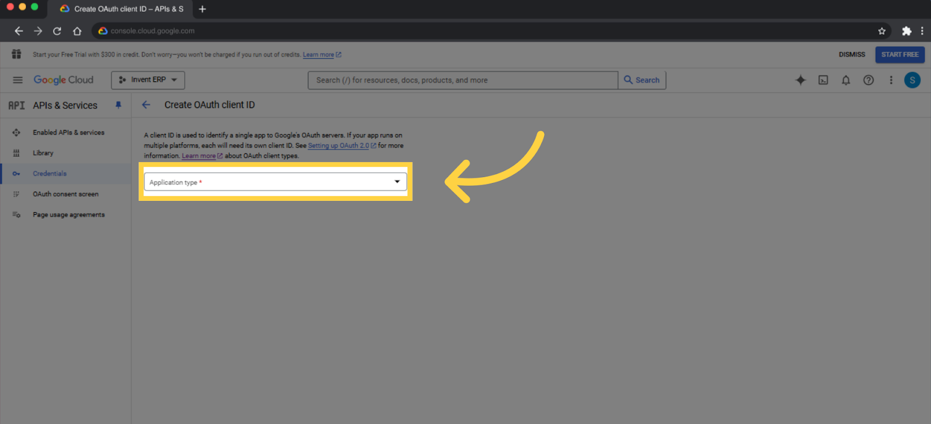
Task: Click the START FREE button
Action: coord(900,55)
